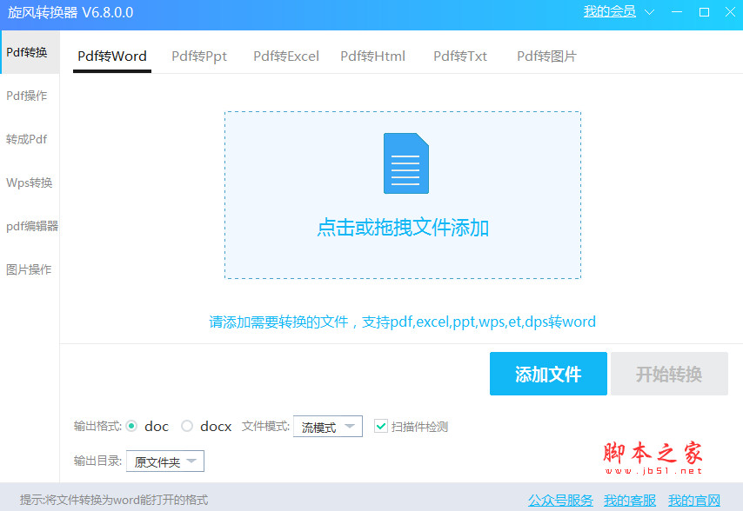This screenshot has width=743, height=511.
Task: Switch to the Pdf转Ppt tab
Action: (x=198, y=56)
